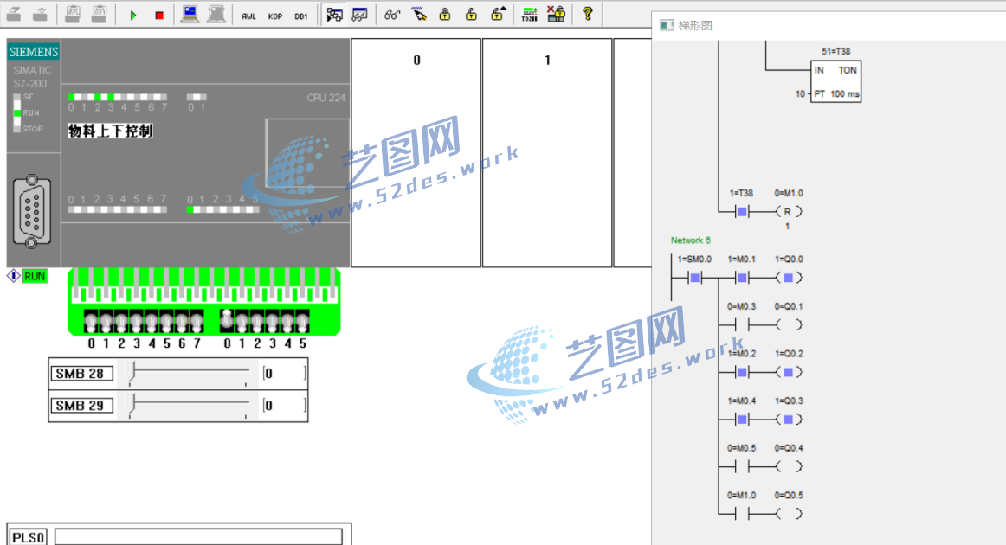Click the eyeglasses monitor icon
Viewport: 1006px width, 545px height.
tap(392, 15)
